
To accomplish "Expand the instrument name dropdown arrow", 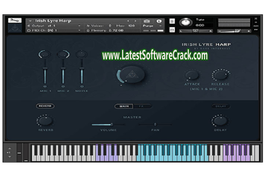I will [x=30, y=21].
